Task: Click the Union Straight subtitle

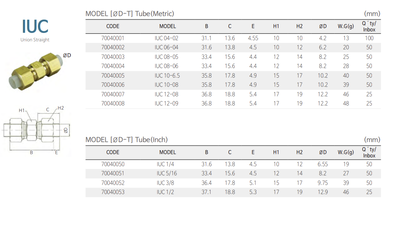Action: click(x=35, y=40)
